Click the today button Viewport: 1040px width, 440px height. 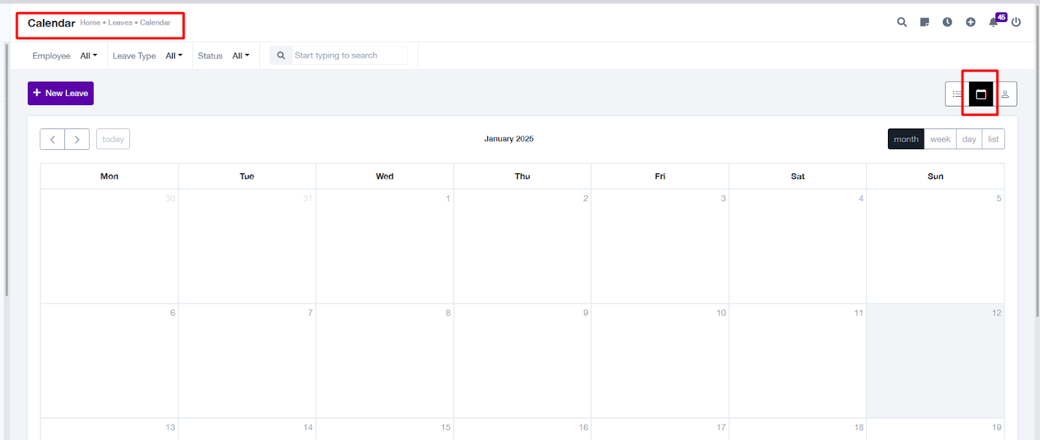tap(113, 139)
